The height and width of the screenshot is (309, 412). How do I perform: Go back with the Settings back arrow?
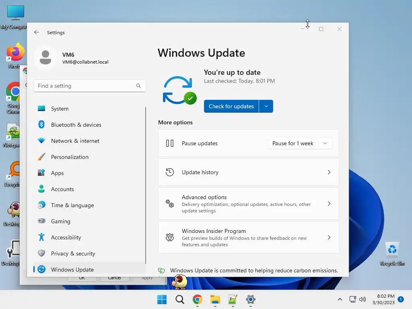[x=37, y=32]
